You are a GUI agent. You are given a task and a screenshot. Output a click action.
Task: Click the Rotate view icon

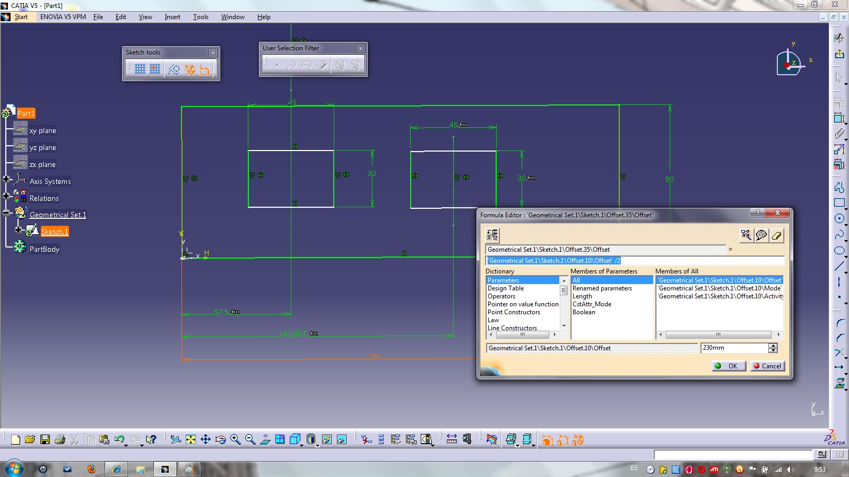[220, 439]
